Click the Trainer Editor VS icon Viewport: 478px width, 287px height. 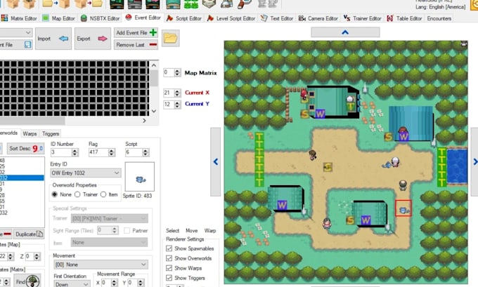[347, 18]
